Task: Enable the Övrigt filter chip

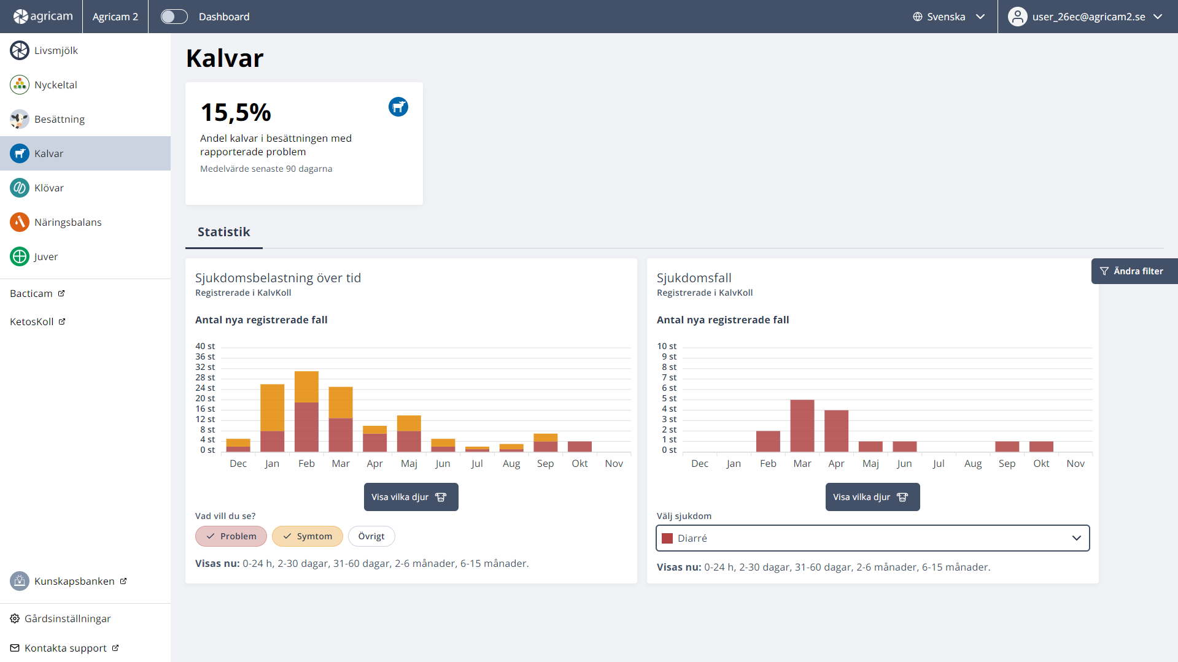Action: click(x=371, y=536)
